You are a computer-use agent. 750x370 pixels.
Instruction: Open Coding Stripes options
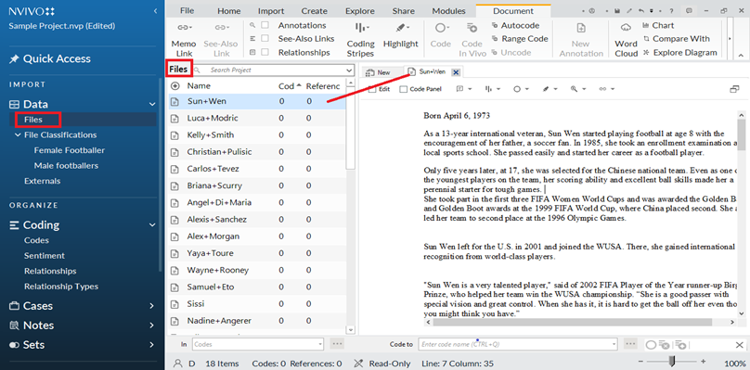pyautogui.click(x=360, y=40)
